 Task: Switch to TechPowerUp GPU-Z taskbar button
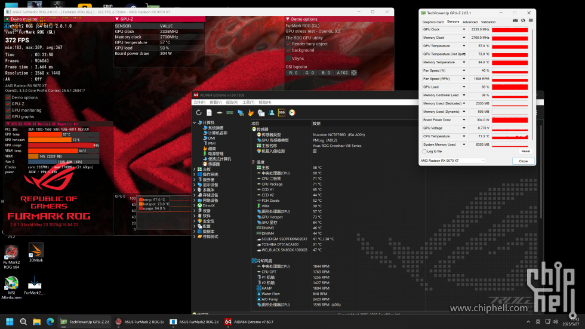pyautogui.click(x=85, y=322)
